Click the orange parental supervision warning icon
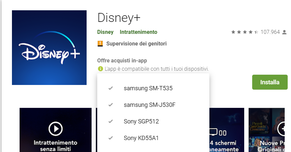 click(100, 43)
